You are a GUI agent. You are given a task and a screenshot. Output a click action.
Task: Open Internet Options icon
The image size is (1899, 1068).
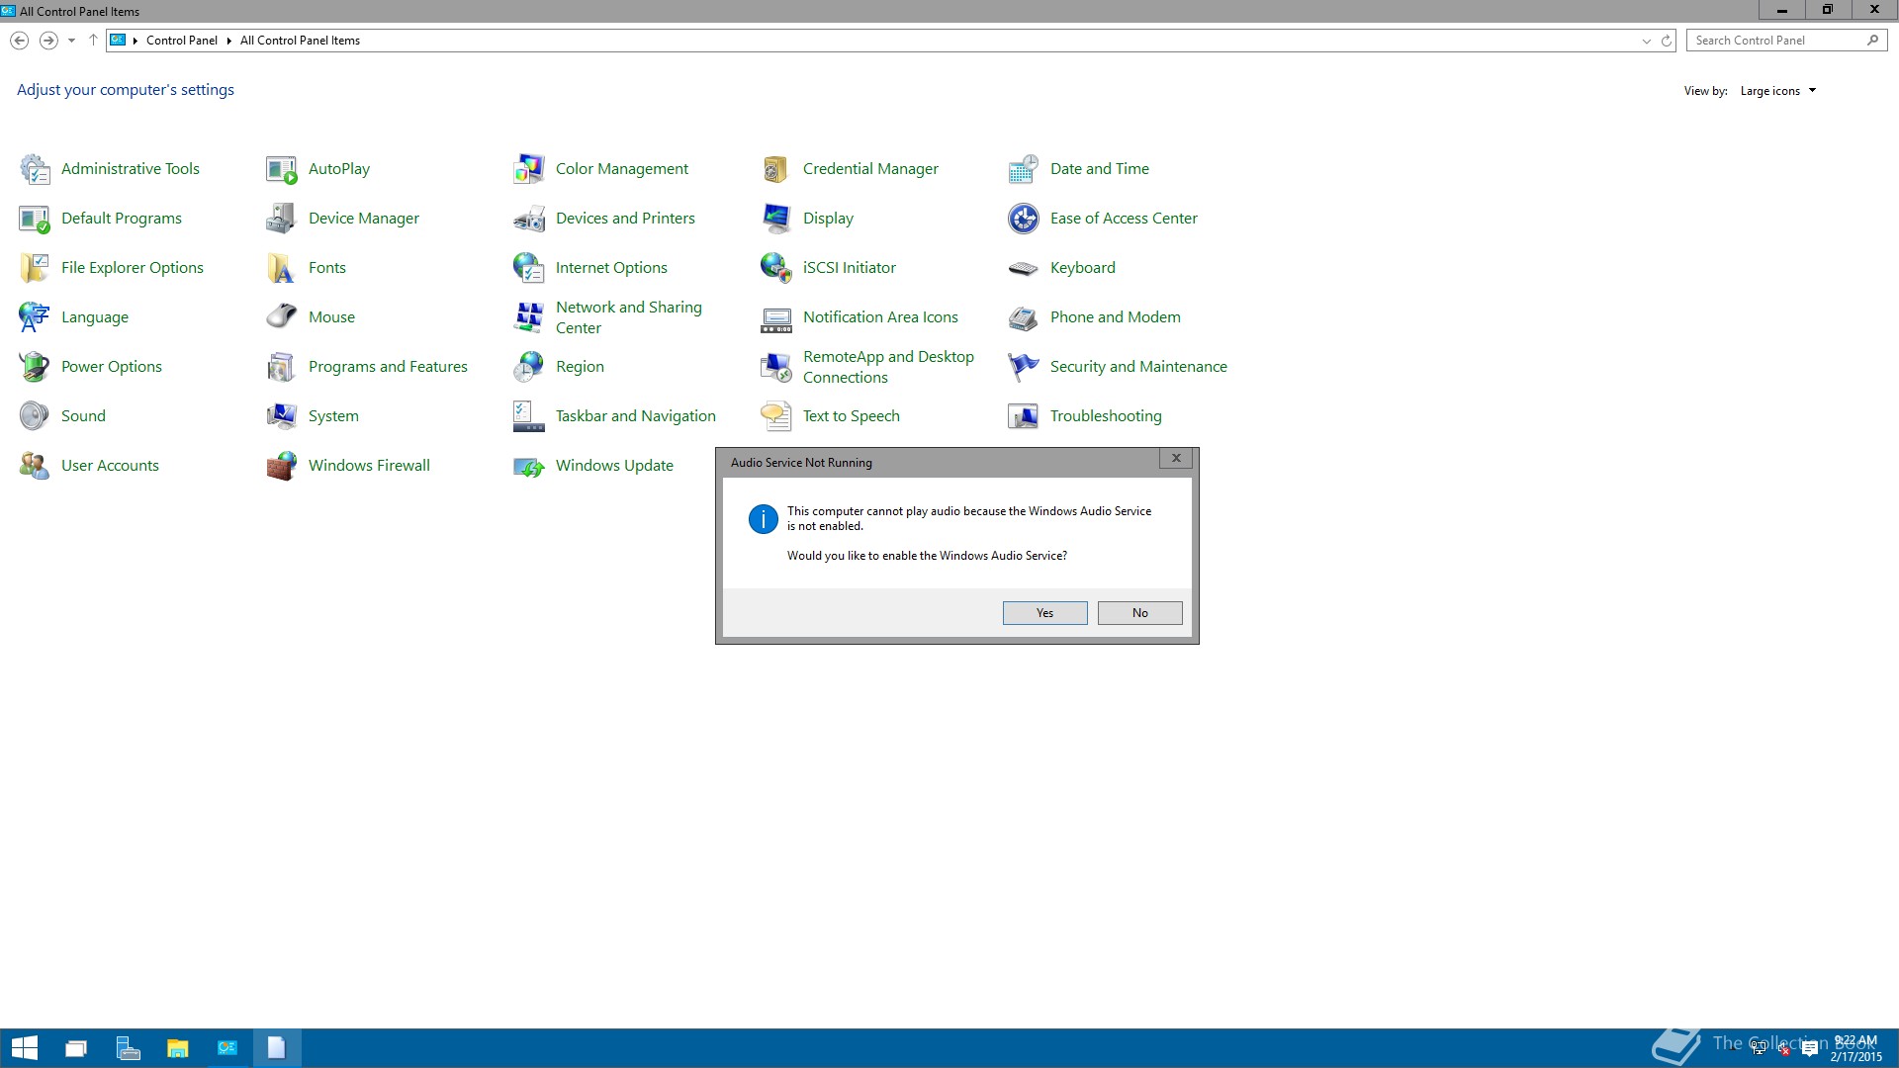coord(529,268)
